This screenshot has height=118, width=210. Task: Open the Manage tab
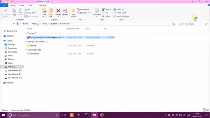(x=43, y=5)
